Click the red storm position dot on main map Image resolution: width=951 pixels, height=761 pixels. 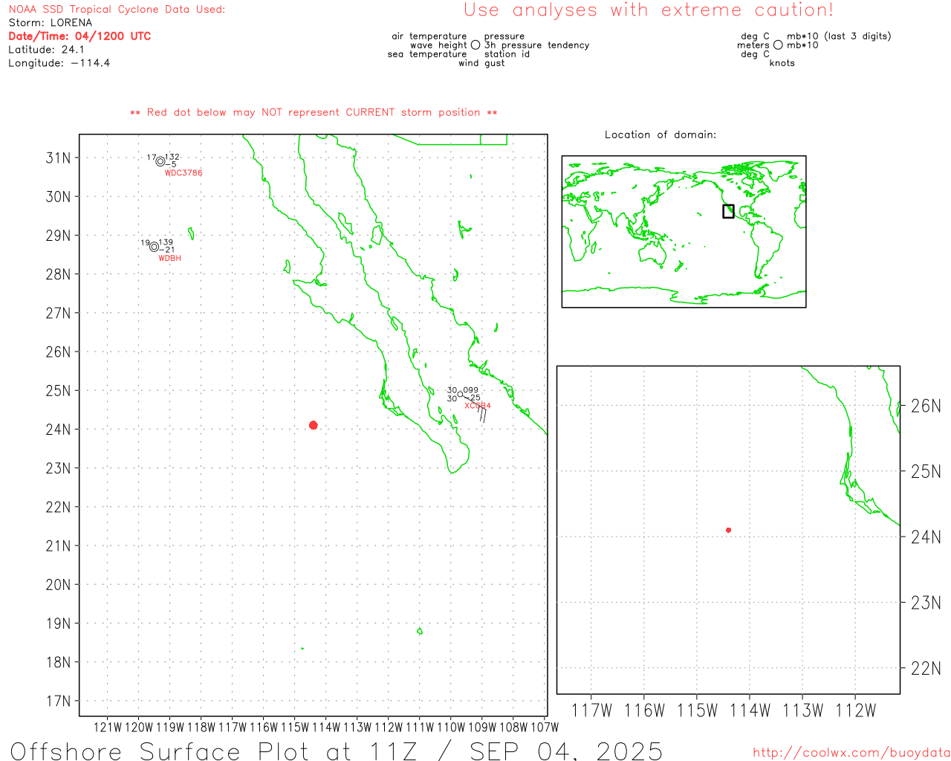pyautogui.click(x=314, y=425)
